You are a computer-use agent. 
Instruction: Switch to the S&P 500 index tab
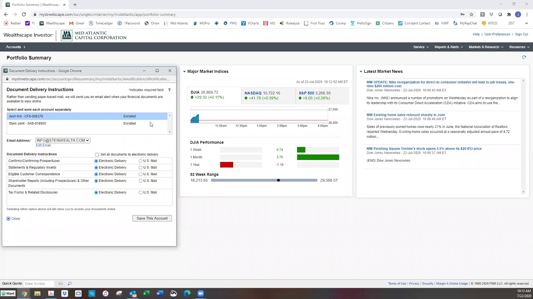pyautogui.click(x=322, y=96)
